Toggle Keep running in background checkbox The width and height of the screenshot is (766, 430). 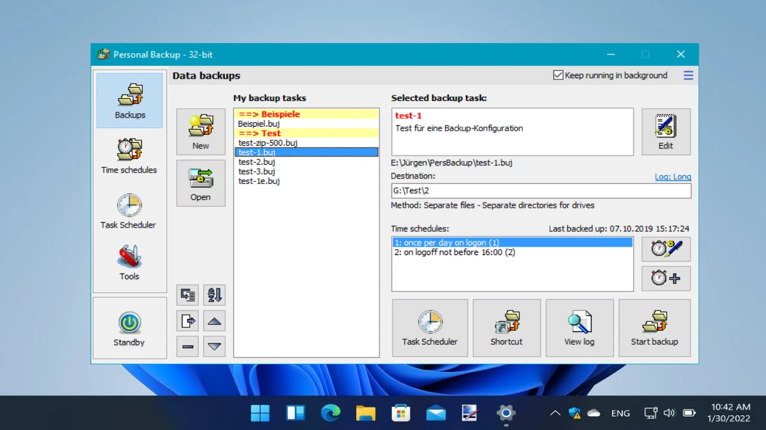(x=558, y=75)
